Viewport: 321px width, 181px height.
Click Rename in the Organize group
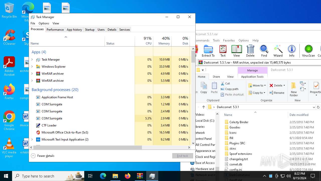277,93
